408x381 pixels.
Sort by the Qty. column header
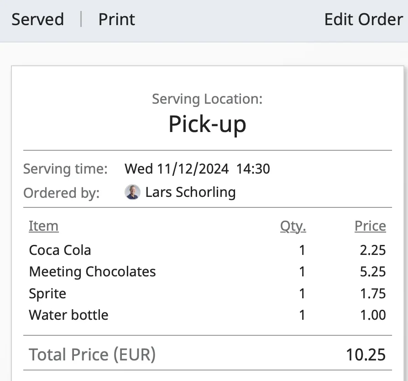(293, 226)
